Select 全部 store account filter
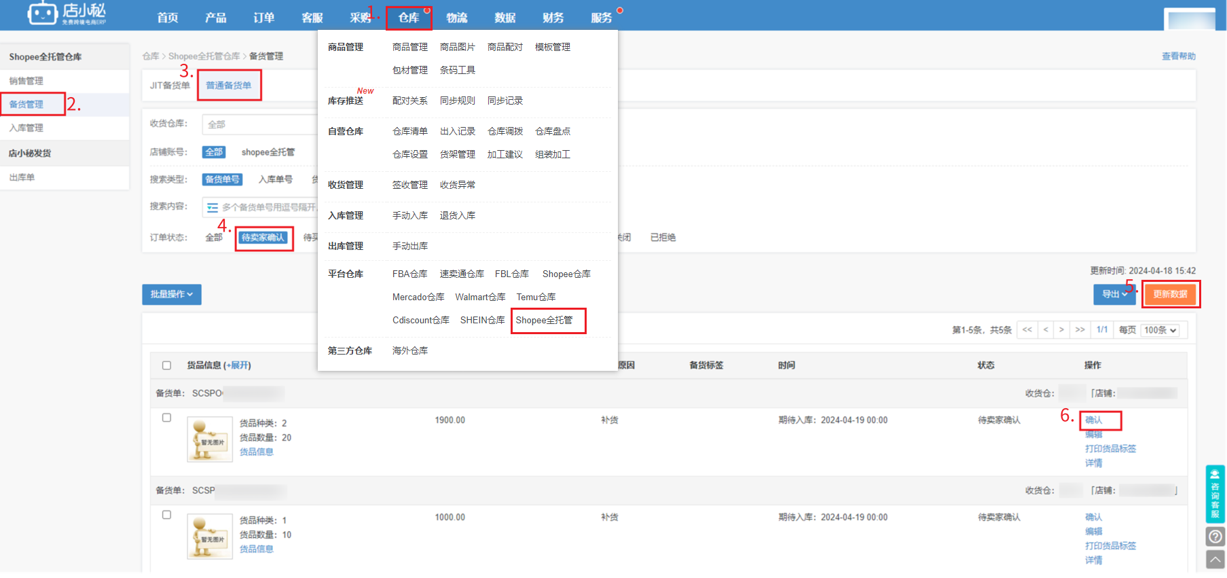1227x578 pixels. tap(214, 152)
